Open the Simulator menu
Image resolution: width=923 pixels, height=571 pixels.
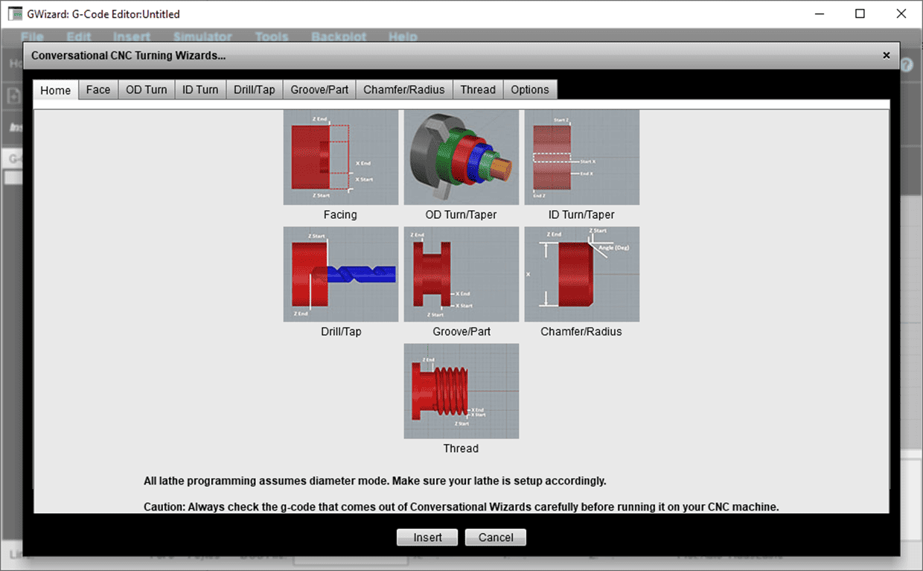click(x=202, y=36)
